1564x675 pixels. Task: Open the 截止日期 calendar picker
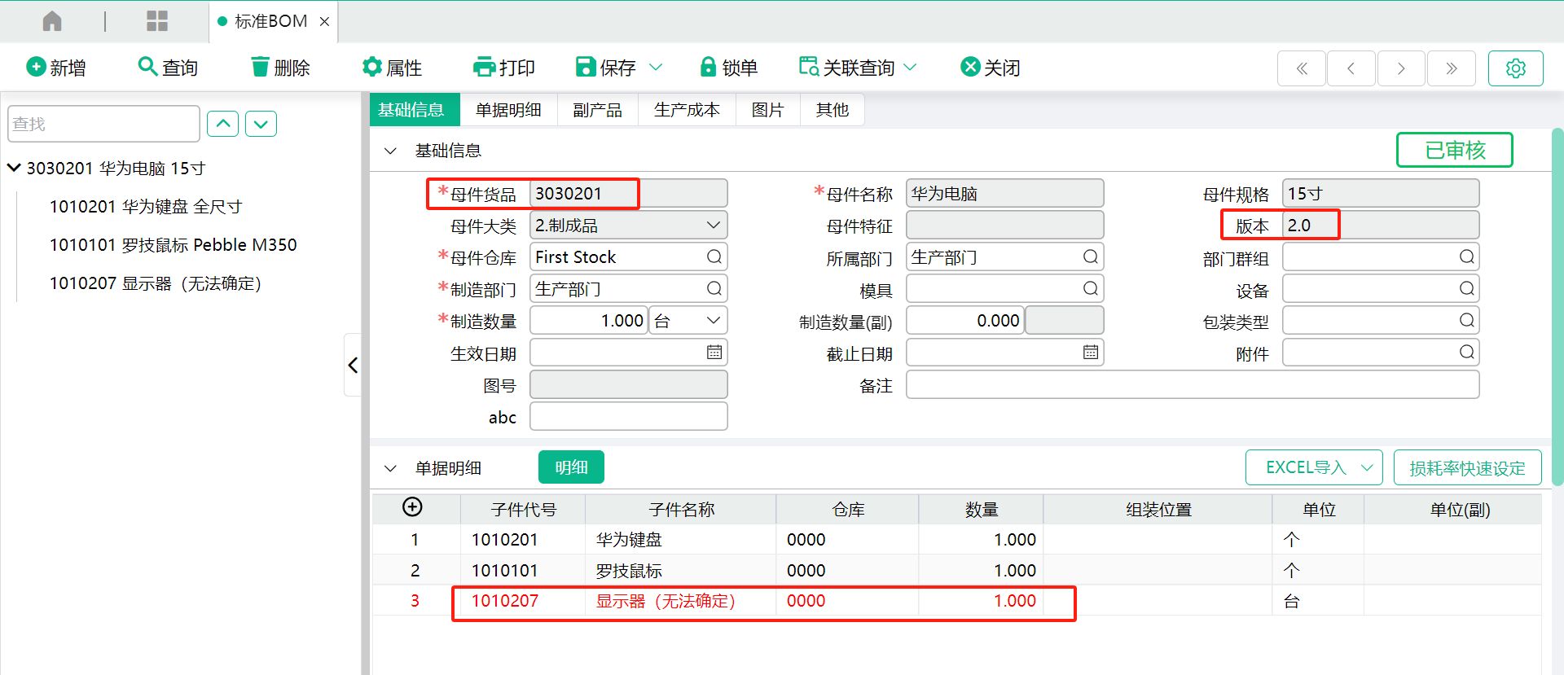pos(1091,353)
